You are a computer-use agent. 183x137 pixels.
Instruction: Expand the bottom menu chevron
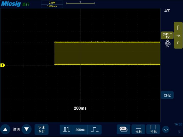[x=166, y=130]
